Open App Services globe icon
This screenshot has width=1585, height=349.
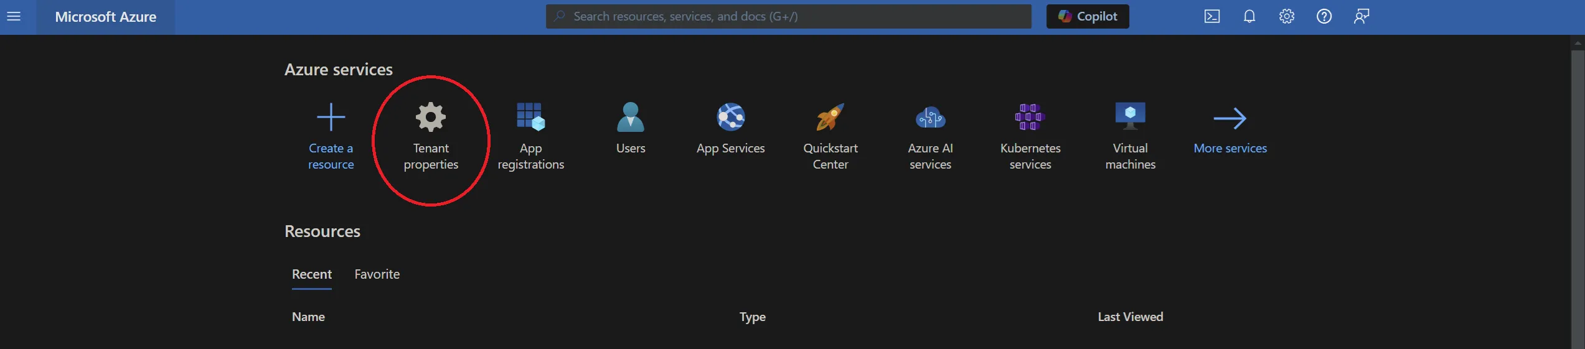(x=731, y=117)
